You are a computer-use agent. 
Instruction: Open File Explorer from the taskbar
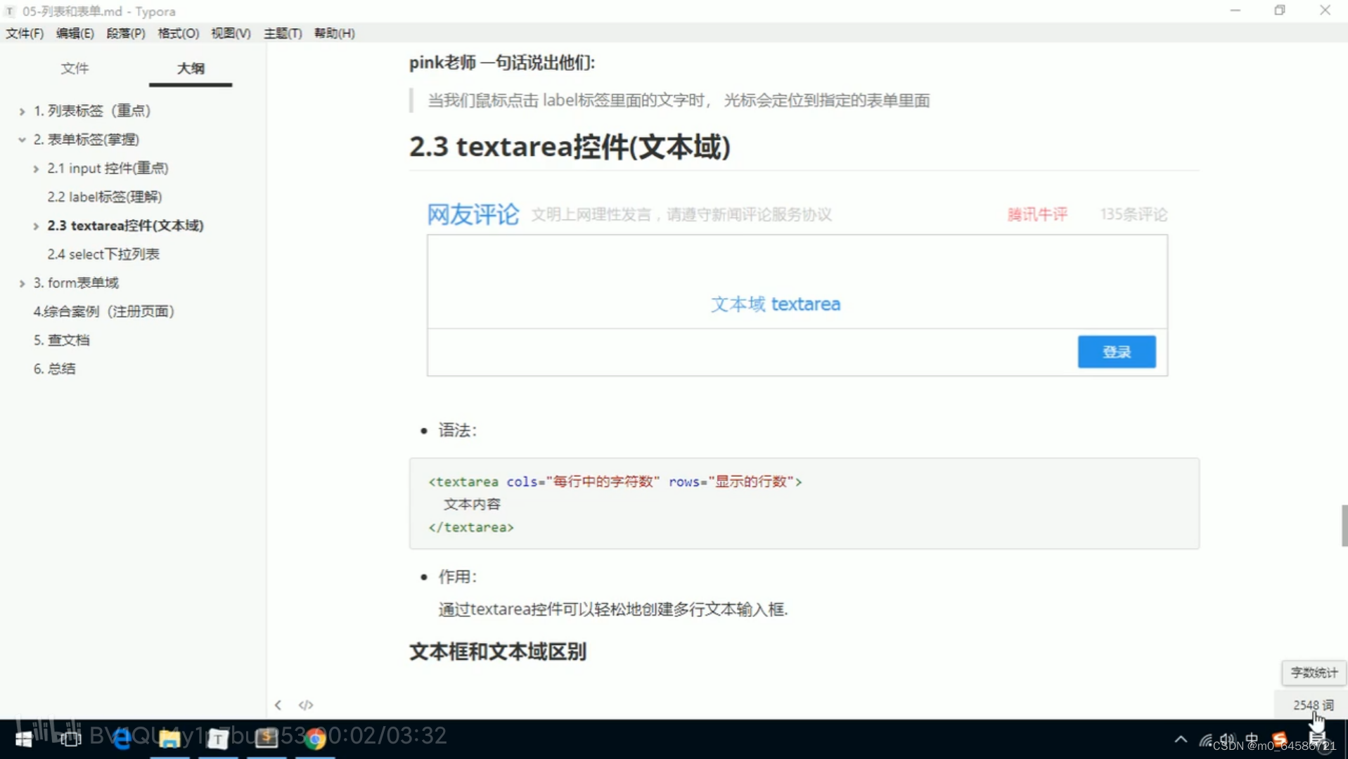tap(169, 739)
